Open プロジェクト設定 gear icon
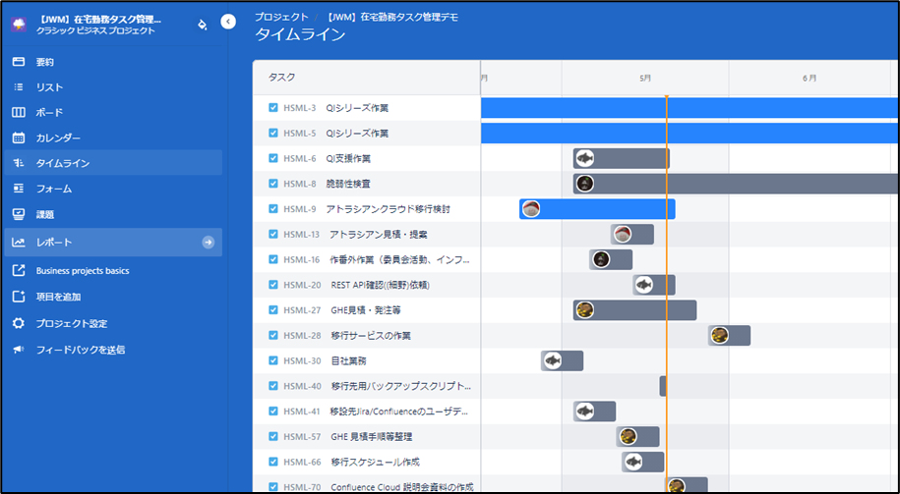900x494 pixels. pos(18,323)
